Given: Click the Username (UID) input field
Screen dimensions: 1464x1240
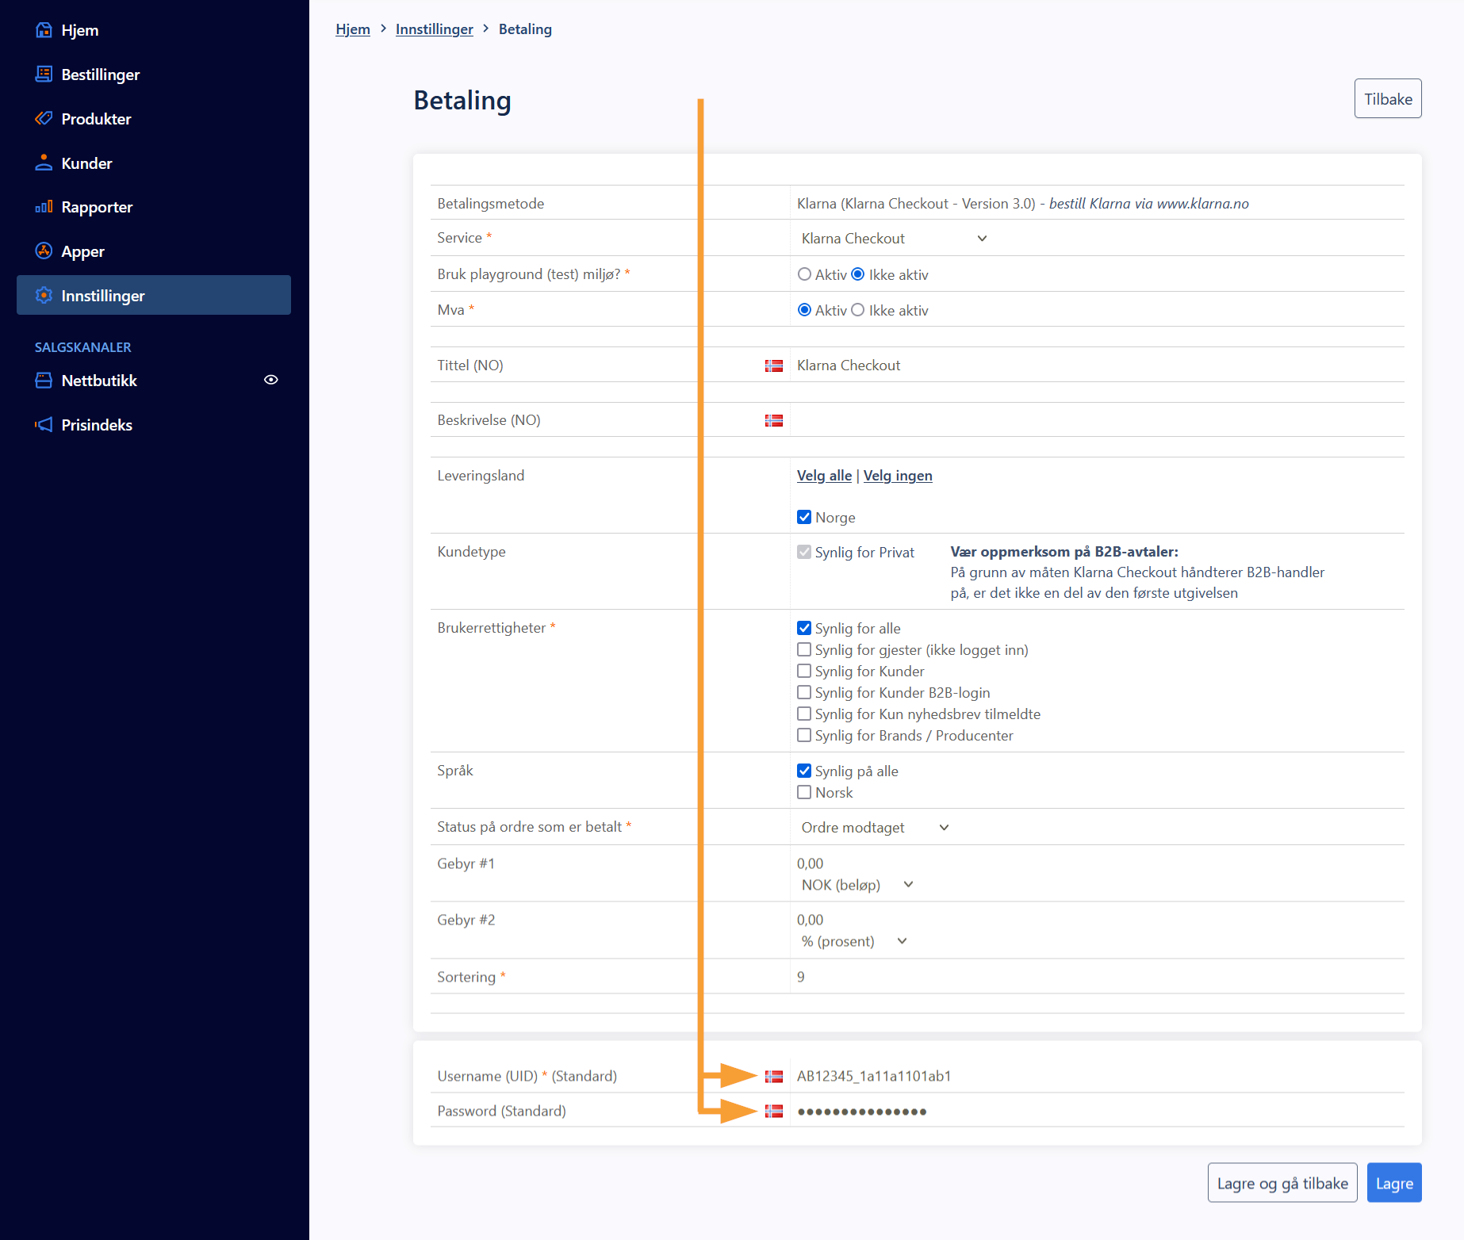Looking at the screenshot, I should [x=1098, y=1077].
